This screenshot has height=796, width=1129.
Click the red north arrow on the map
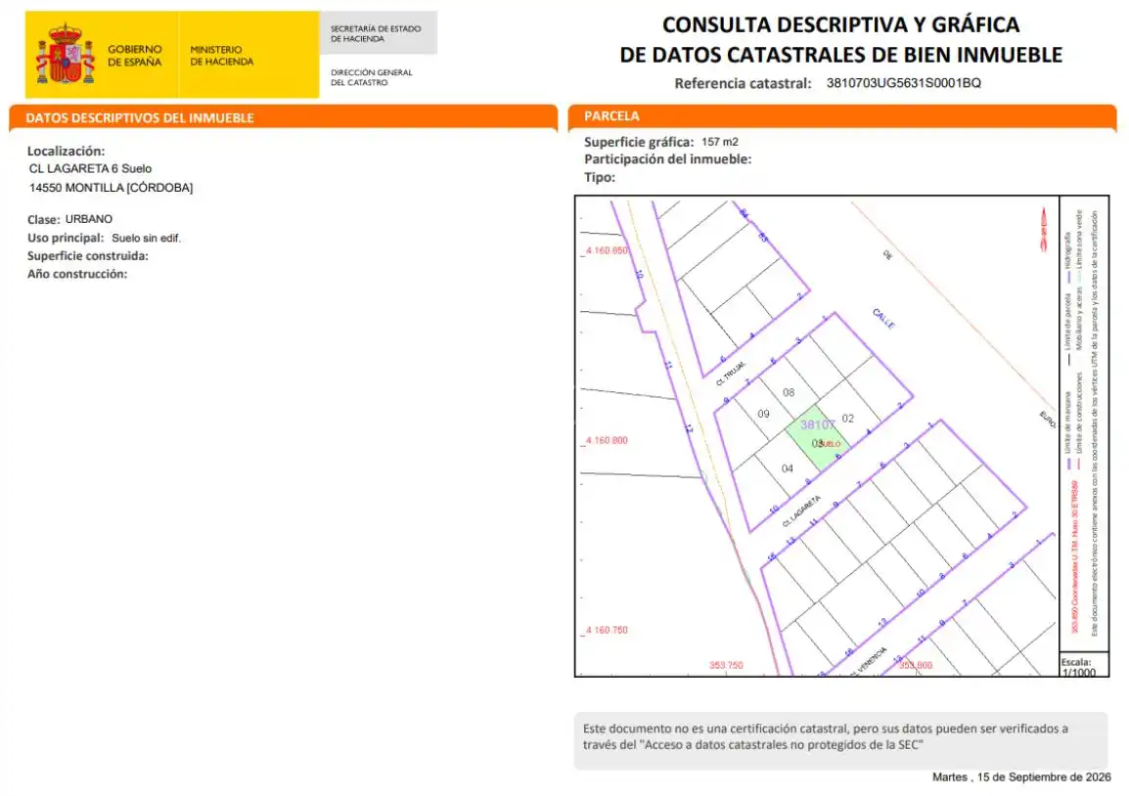1043,230
